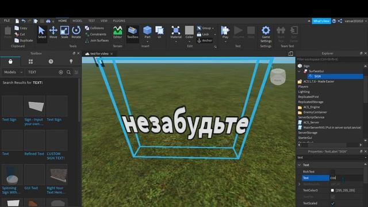Screen dimensions: 368x207
Task: Click the Copy clipboard icon
Action: pos(17,28)
